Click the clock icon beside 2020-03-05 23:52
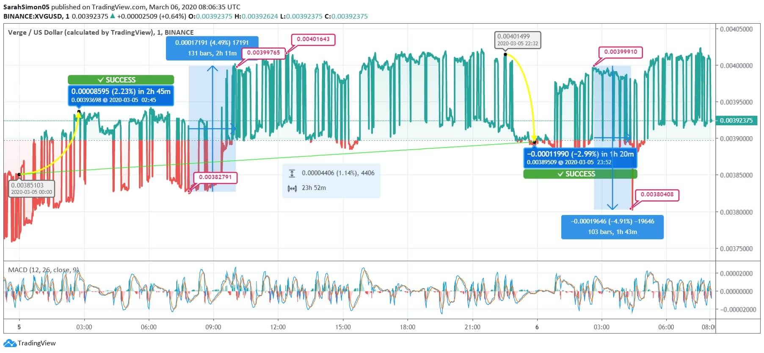Screen dimensions: 764x353 560,163
